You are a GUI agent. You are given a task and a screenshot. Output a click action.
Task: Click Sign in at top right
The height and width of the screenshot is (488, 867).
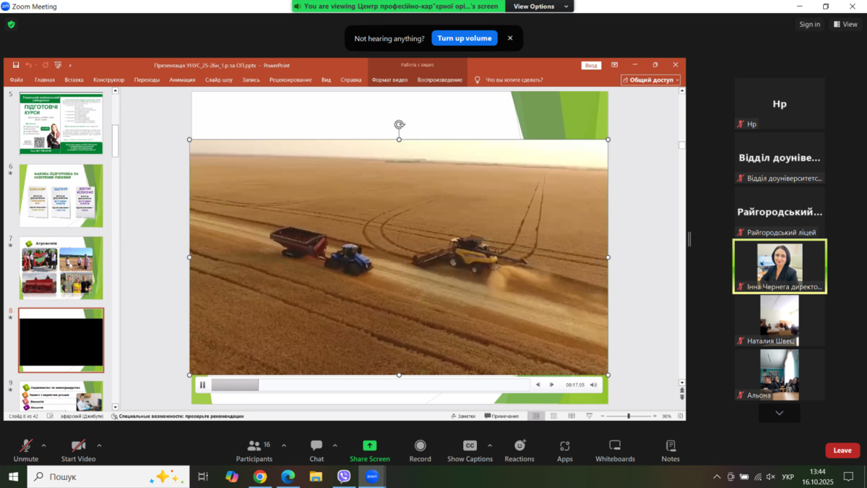809,25
